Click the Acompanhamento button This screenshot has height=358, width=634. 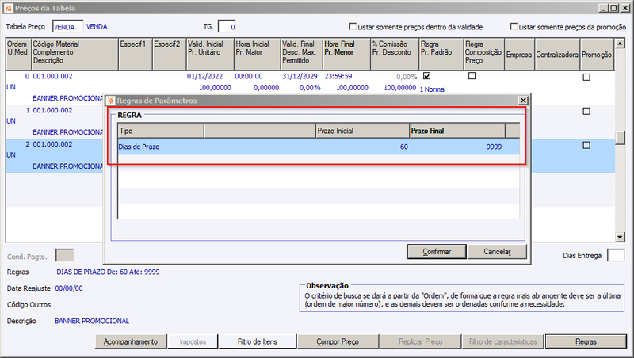pyautogui.click(x=131, y=342)
